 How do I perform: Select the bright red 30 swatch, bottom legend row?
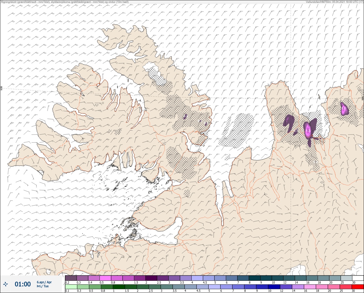coord(358,287)
